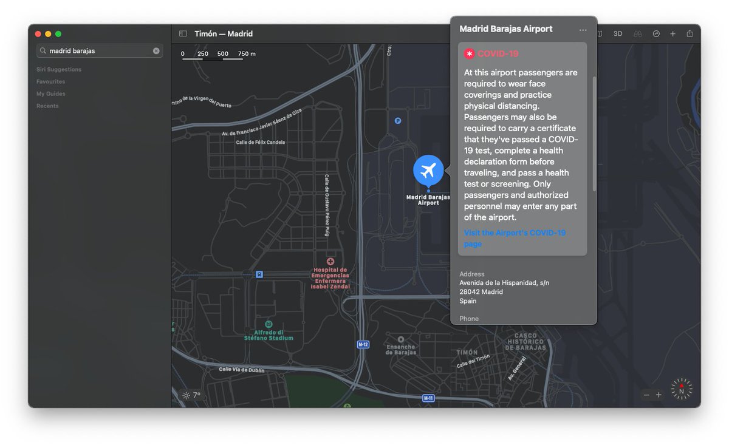Reset orientation using the compass
The width and height of the screenshot is (729, 445).
pos(682,389)
